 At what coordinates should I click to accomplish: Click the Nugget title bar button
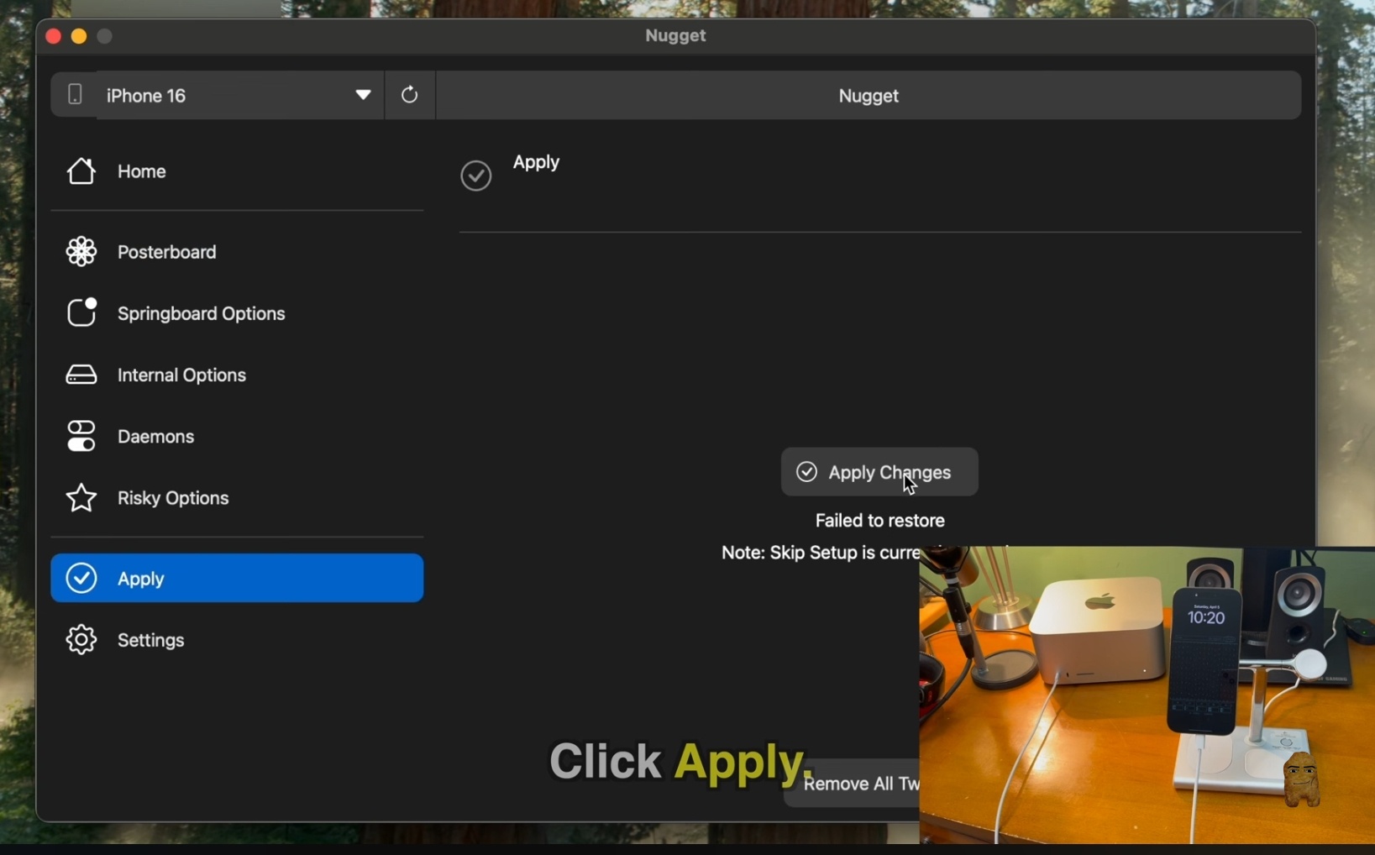869,95
